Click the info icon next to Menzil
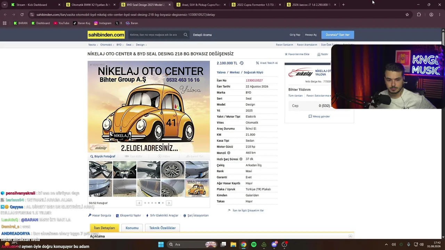Screen dimensions: 445x250 point(228,153)
